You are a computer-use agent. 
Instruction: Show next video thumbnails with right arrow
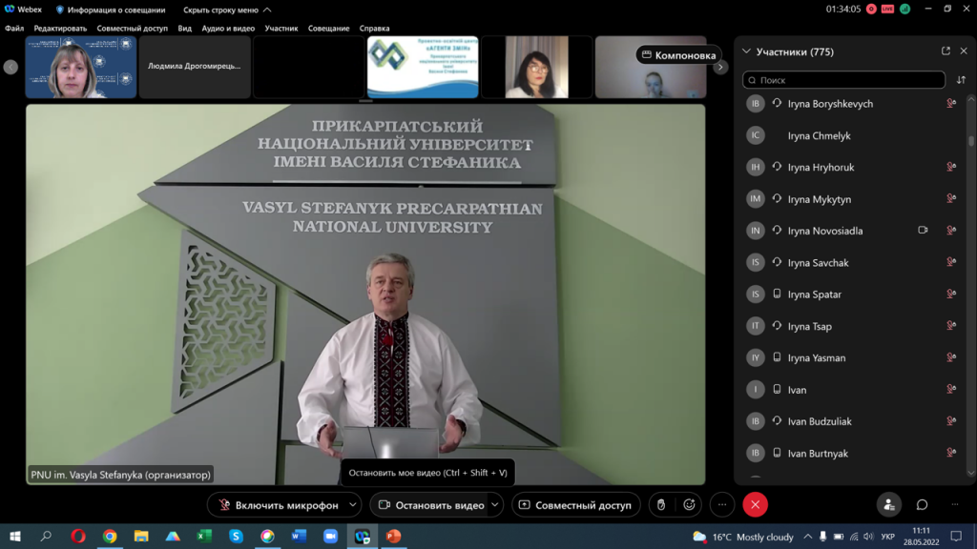(721, 67)
